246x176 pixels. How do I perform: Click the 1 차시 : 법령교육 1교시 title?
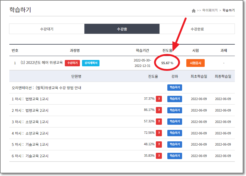pyautogui.click(x=30, y=99)
